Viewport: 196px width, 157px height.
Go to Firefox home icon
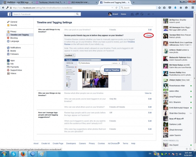181,8
